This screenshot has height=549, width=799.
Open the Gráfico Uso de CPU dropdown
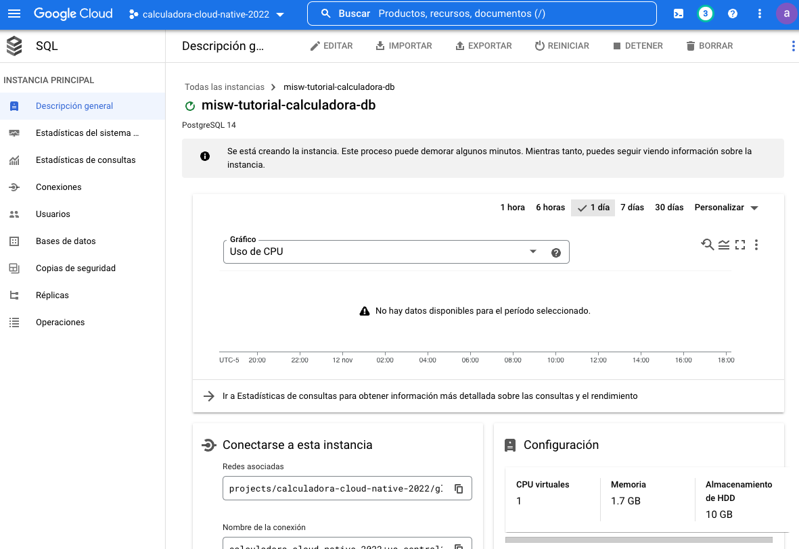pos(396,252)
